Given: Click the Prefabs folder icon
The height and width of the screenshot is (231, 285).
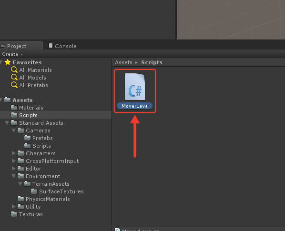Looking at the screenshot, I should point(27,138).
